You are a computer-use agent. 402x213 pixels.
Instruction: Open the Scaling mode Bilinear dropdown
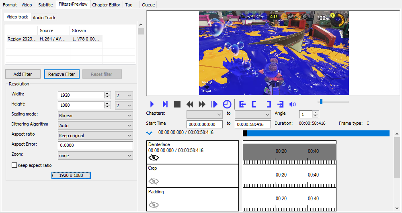(95, 116)
